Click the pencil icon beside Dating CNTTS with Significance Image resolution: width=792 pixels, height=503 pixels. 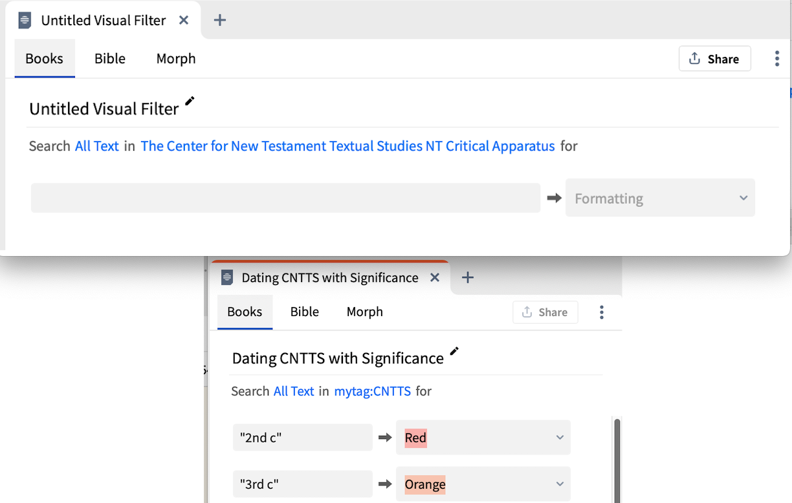point(454,351)
